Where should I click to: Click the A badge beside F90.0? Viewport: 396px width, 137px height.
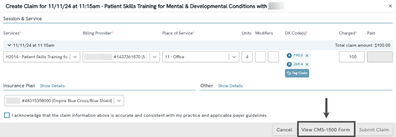[289, 56]
